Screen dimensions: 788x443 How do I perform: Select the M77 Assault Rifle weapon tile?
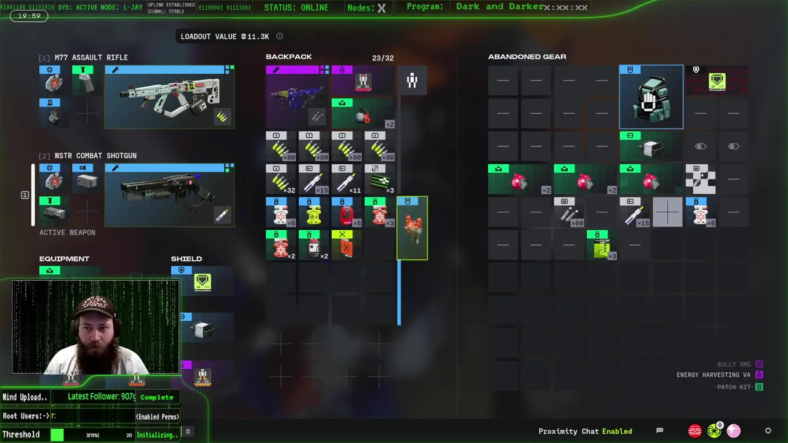[169, 97]
